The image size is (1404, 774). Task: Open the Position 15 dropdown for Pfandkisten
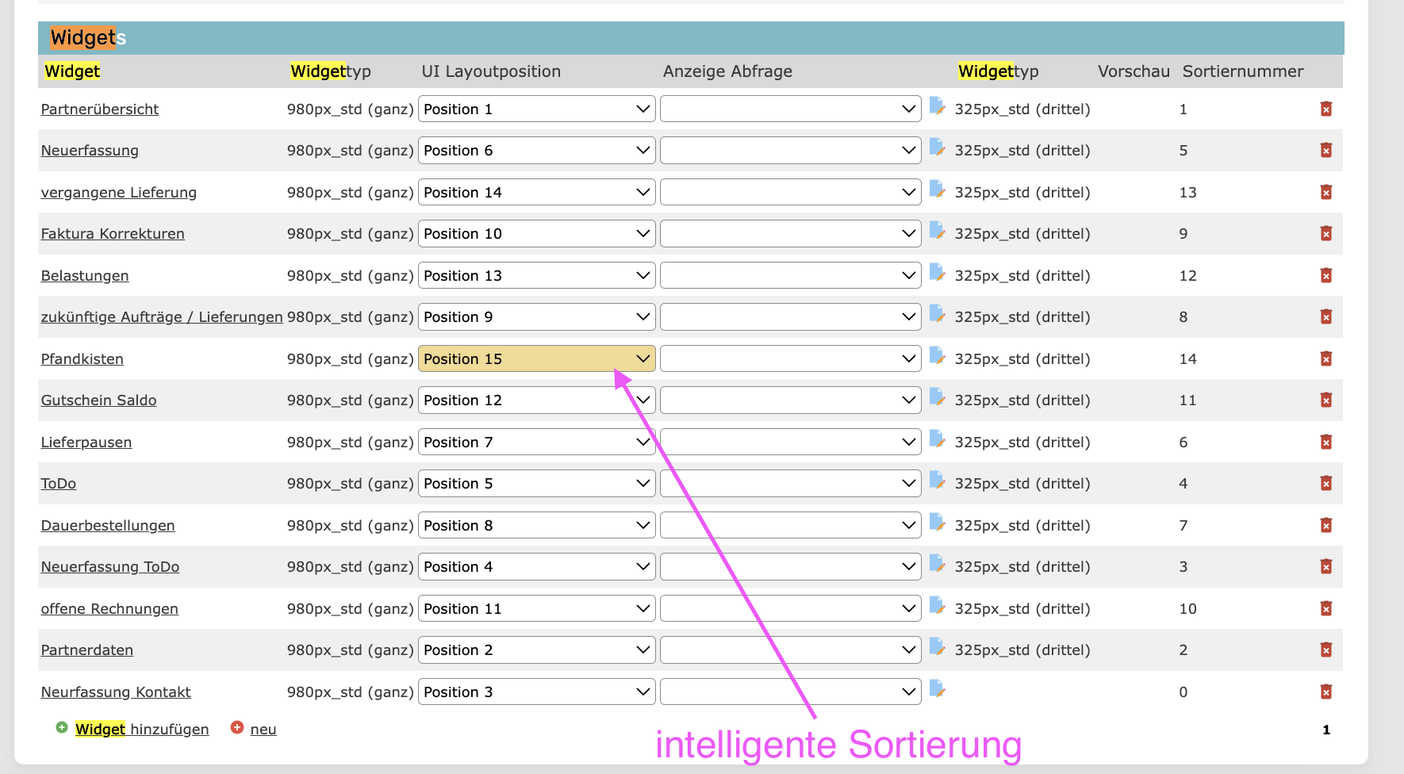pyautogui.click(x=536, y=358)
